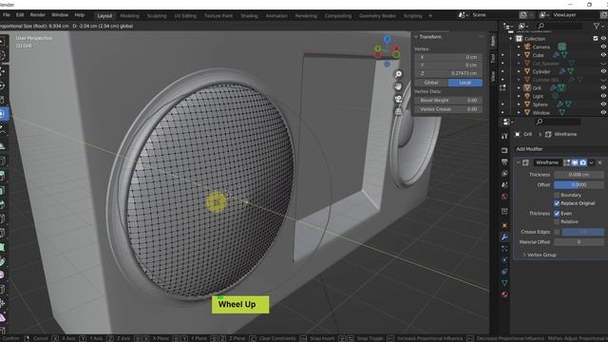This screenshot has width=608, height=342.
Task: Collapse the Collection tree in outliner
Action: 511,39
